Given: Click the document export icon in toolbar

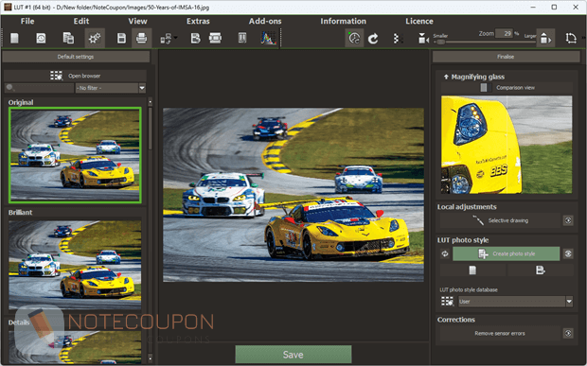Looking at the screenshot, I should [x=195, y=38].
